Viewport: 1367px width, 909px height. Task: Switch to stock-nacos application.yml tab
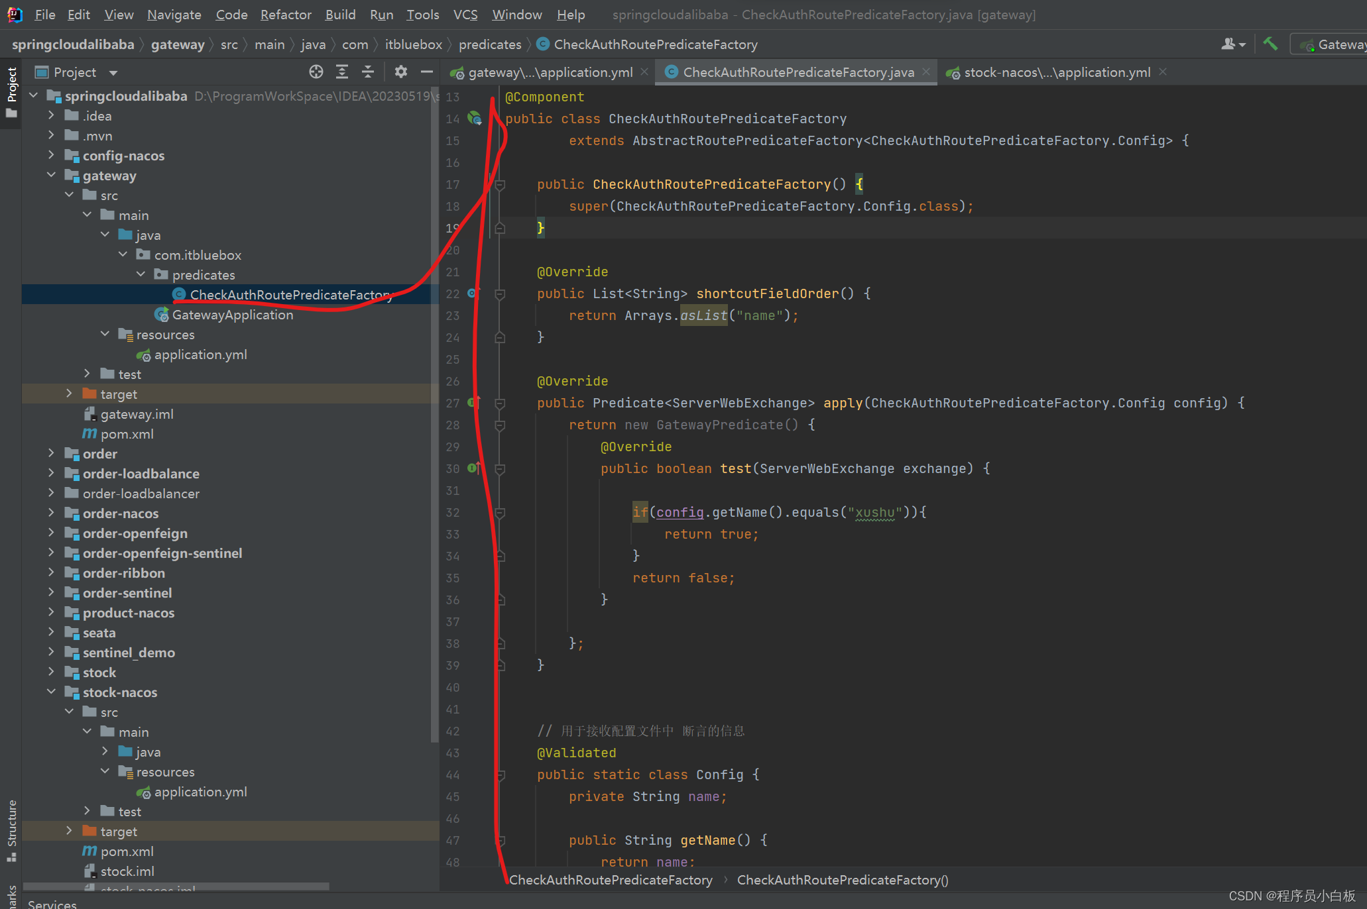pyautogui.click(x=1057, y=72)
